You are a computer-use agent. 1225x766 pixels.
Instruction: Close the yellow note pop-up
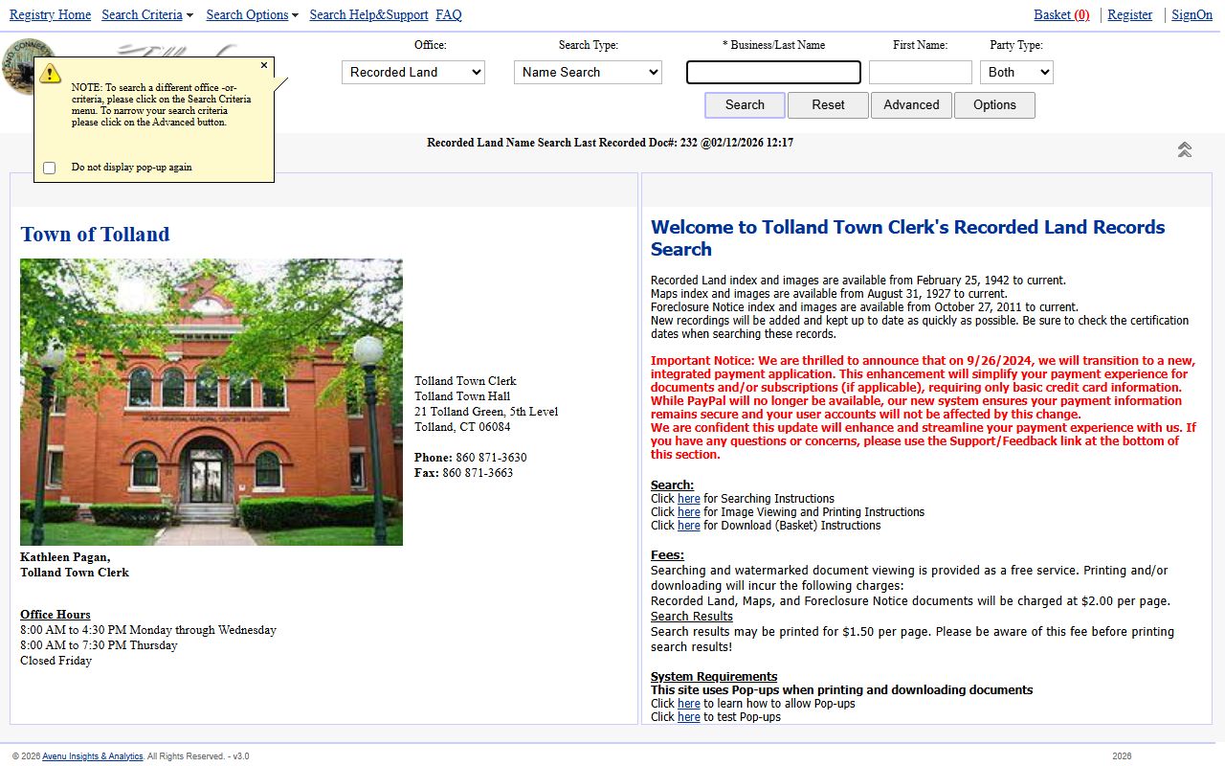pos(264,66)
